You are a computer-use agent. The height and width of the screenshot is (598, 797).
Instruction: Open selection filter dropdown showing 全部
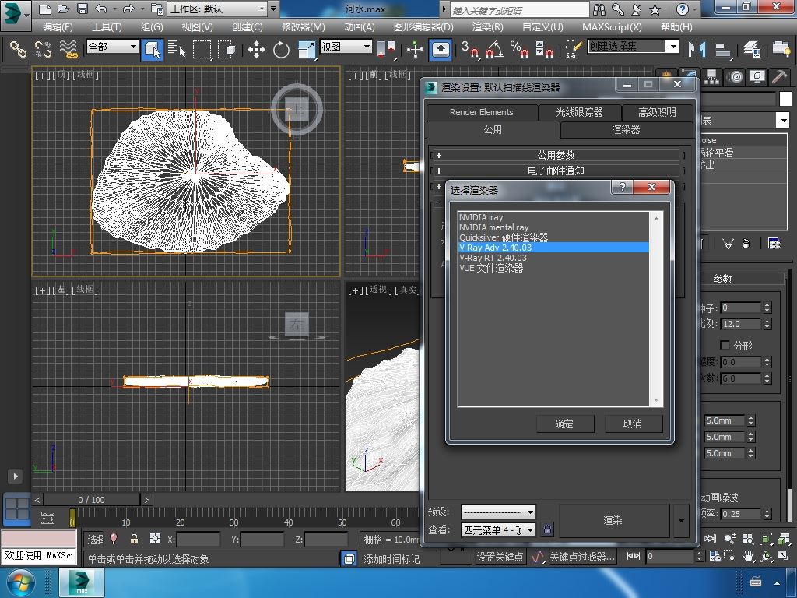click(112, 47)
